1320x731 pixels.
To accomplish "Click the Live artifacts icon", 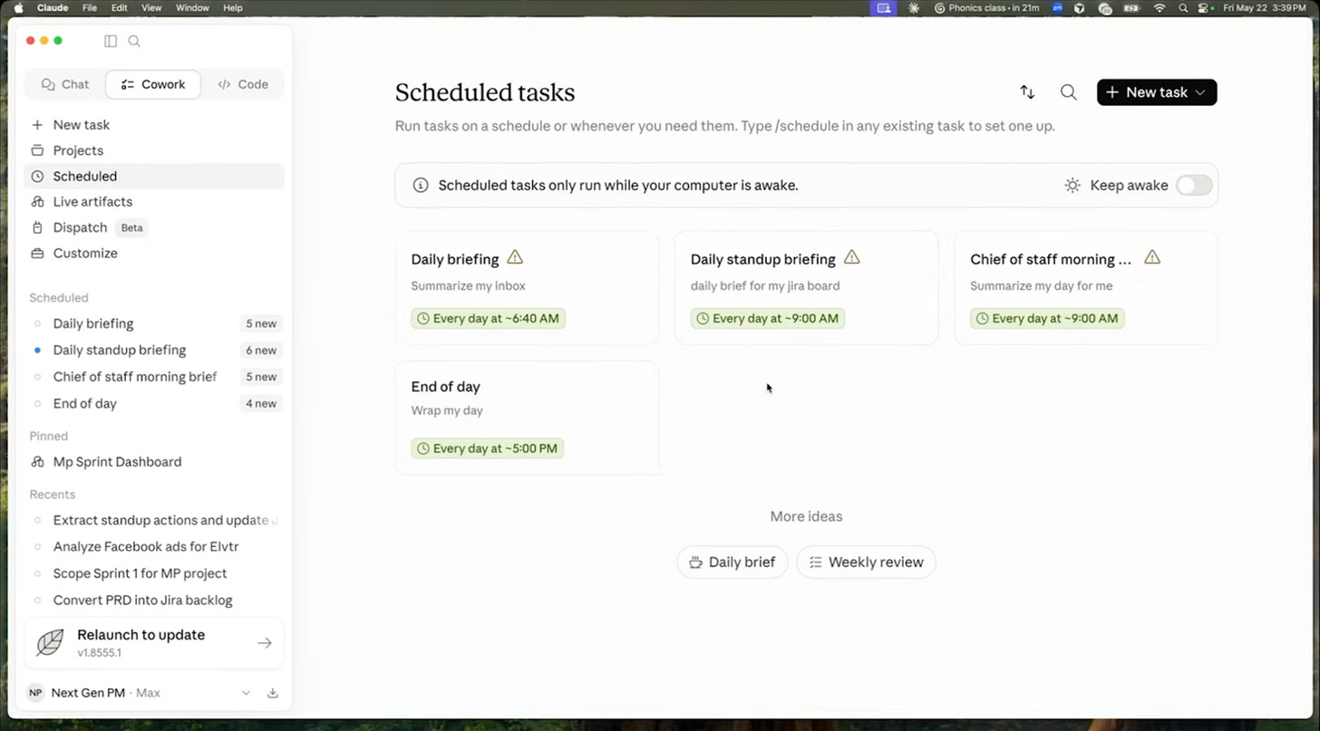I will click(x=37, y=202).
